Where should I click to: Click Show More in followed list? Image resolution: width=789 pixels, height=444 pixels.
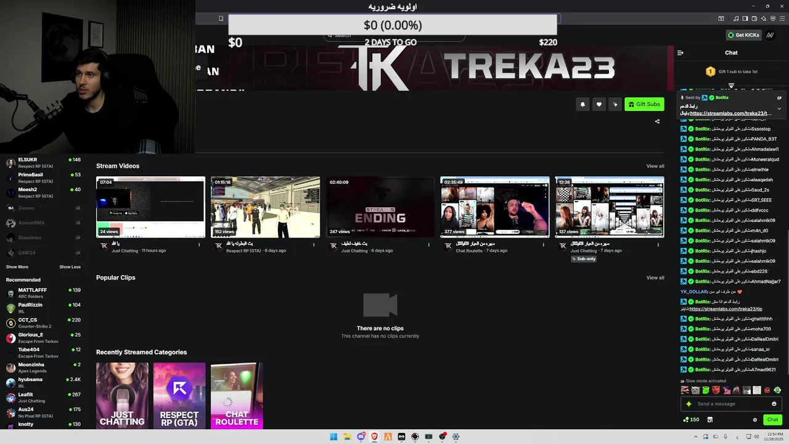(x=17, y=267)
